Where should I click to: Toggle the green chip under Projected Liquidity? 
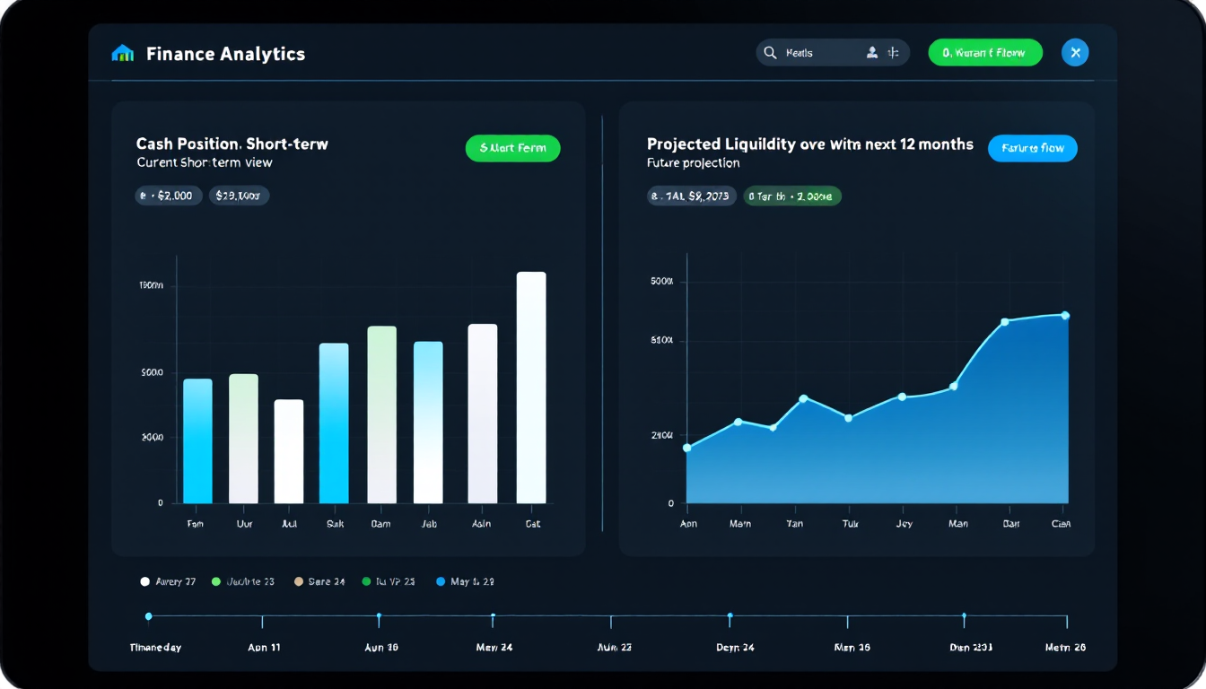click(792, 196)
